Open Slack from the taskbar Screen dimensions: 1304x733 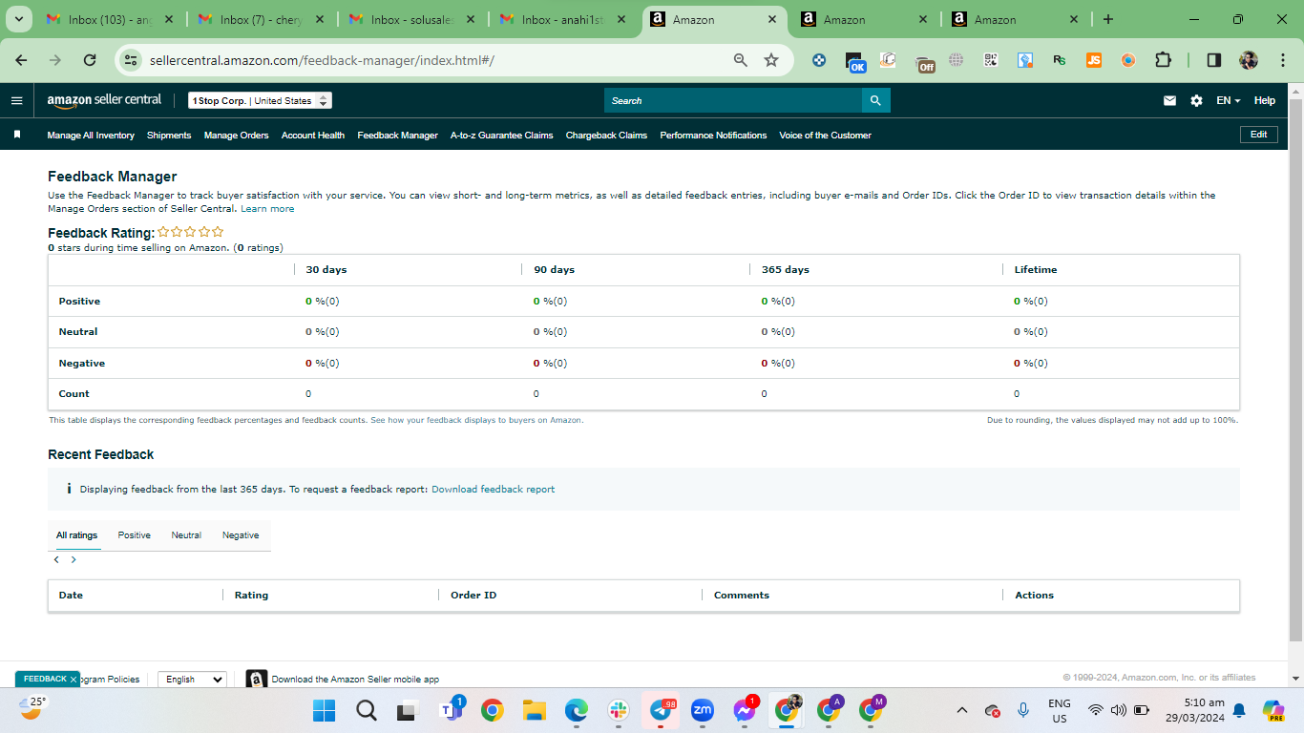click(x=619, y=710)
